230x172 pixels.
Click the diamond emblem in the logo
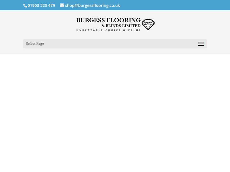(x=148, y=24)
